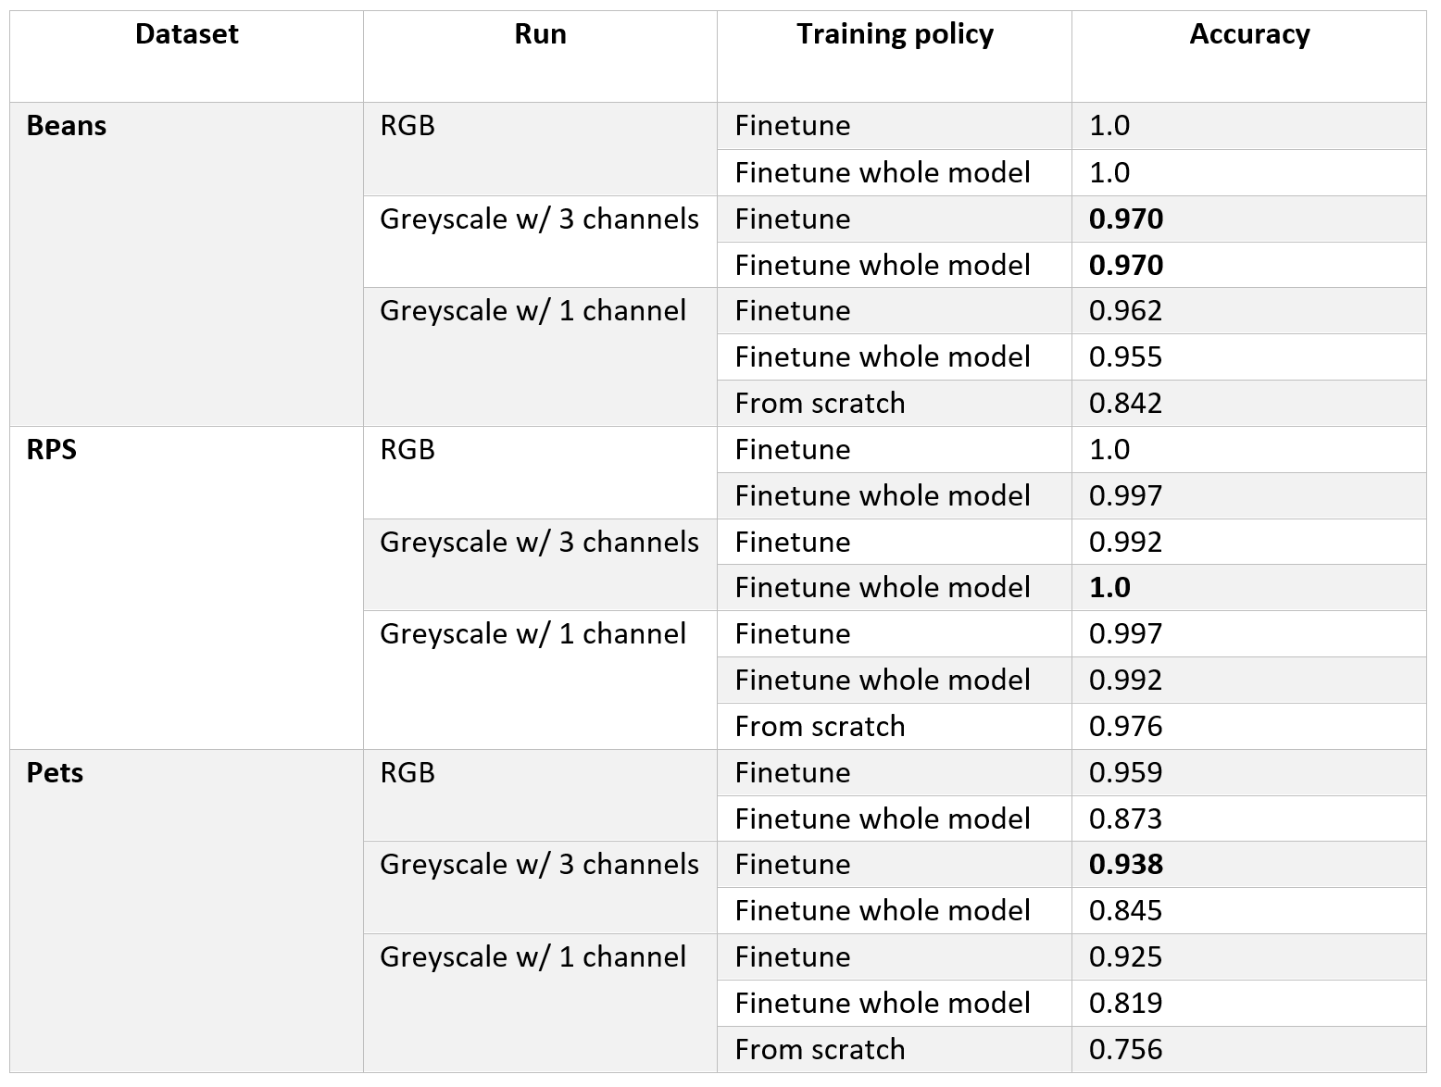The image size is (1441, 1087).
Task: Select the RGB run cell under Pets
Action: (x=407, y=773)
